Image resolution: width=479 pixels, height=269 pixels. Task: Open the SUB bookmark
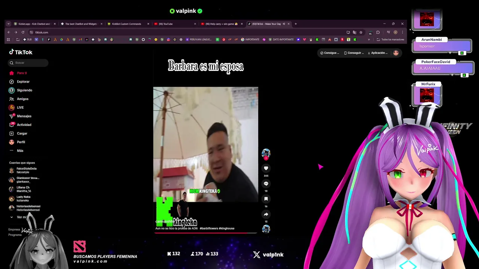tap(27, 40)
